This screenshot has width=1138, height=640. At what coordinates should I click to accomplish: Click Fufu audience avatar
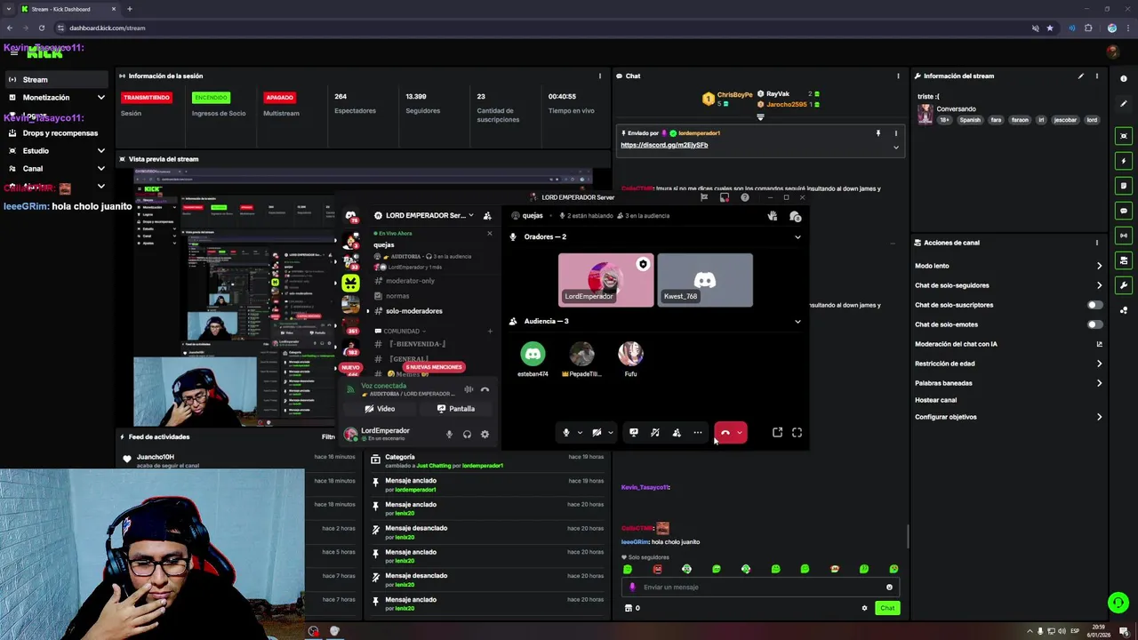click(x=630, y=355)
